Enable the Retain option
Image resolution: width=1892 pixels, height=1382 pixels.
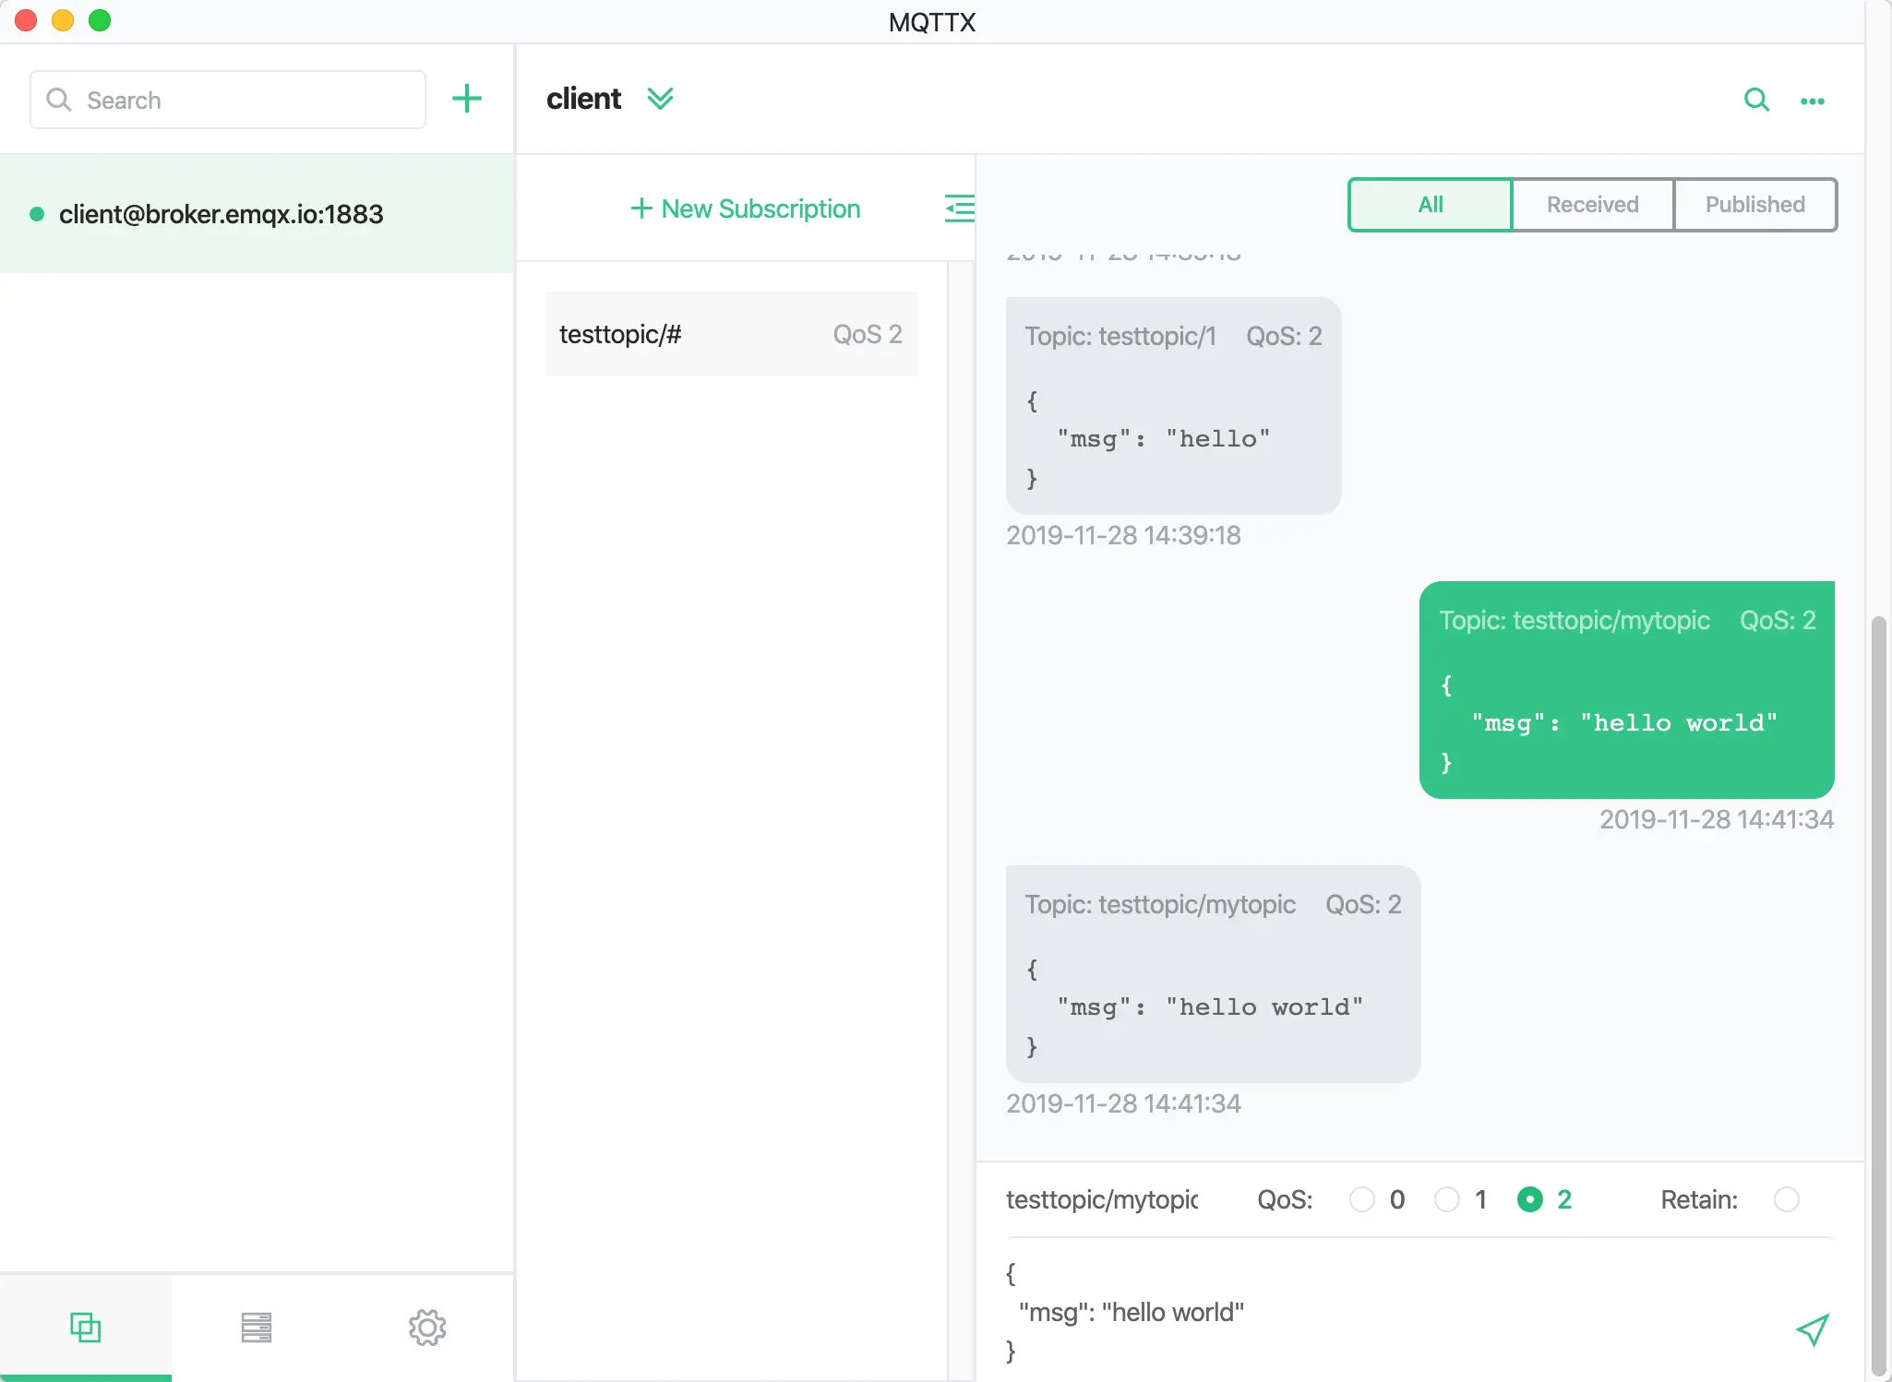tap(1786, 1199)
